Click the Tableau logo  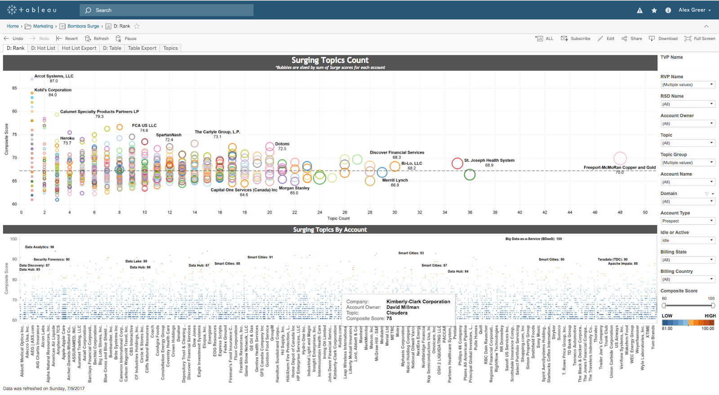pos(31,10)
